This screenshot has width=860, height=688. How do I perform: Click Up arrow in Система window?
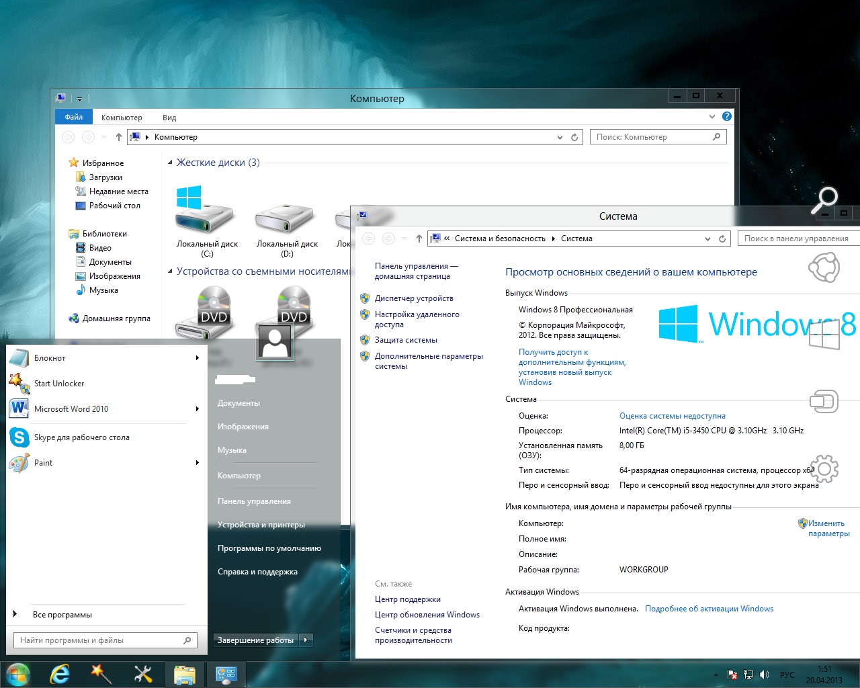[419, 239]
